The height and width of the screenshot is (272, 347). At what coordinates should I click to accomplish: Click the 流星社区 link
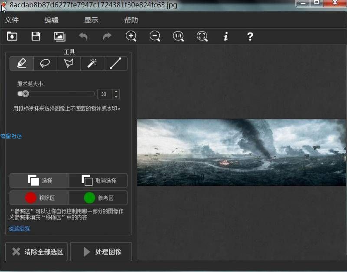(11, 136)
